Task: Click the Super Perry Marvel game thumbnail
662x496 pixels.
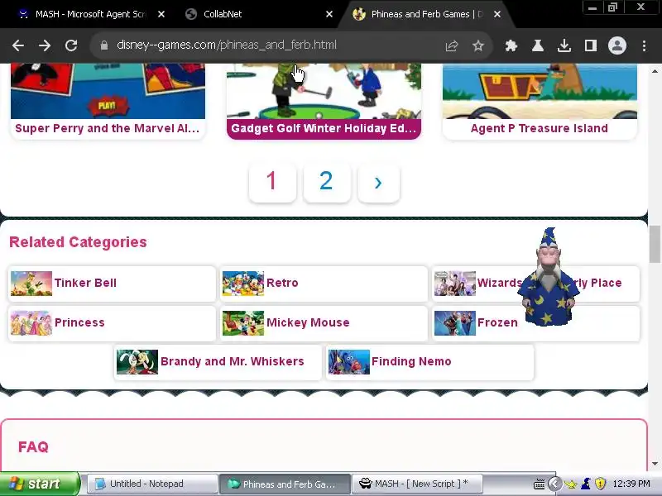Action: (x=108, y=91)
